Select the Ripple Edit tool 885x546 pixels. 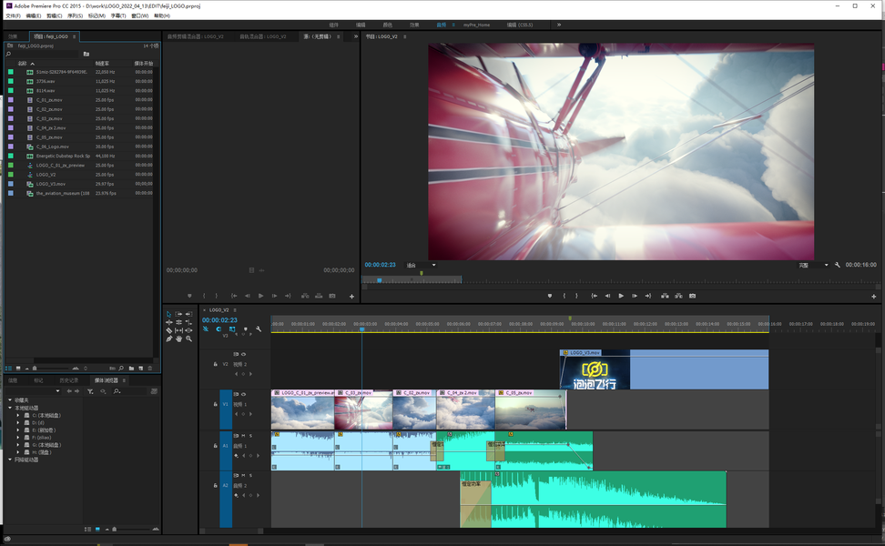coord(168,323)
